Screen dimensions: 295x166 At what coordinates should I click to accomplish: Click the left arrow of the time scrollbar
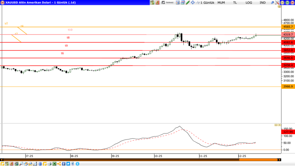pos(1,160)
